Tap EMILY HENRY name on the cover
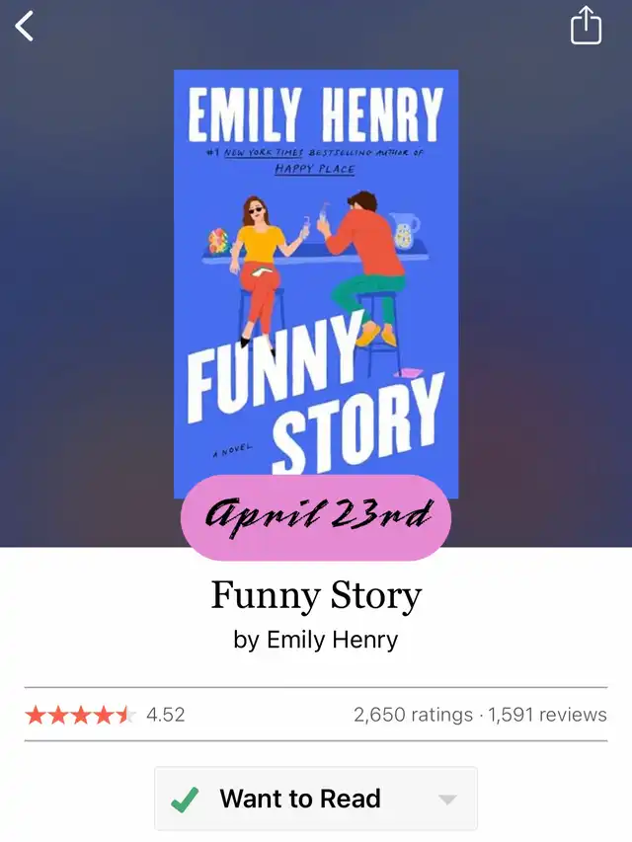 (x=315, y=114)
